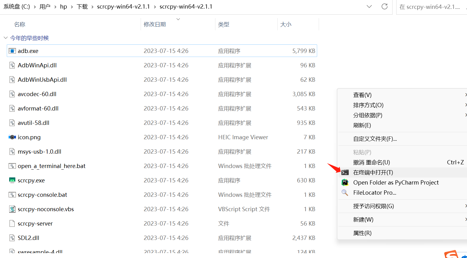Click the FileLocator Pro magnifier icon
Screen dimensions: 467x258
coord(344,193)
